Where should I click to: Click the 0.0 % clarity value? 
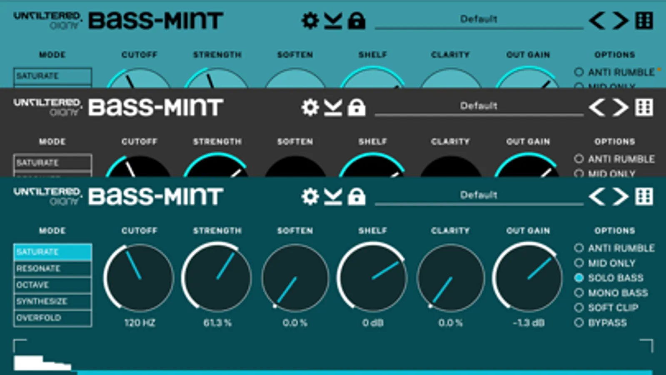pyautogui.click(x=450, y=322)
